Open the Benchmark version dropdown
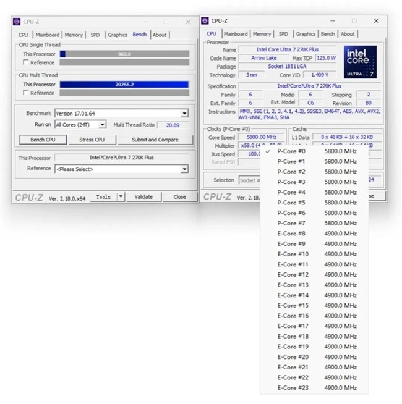This screenshot has height=404, width=402. 184,114
